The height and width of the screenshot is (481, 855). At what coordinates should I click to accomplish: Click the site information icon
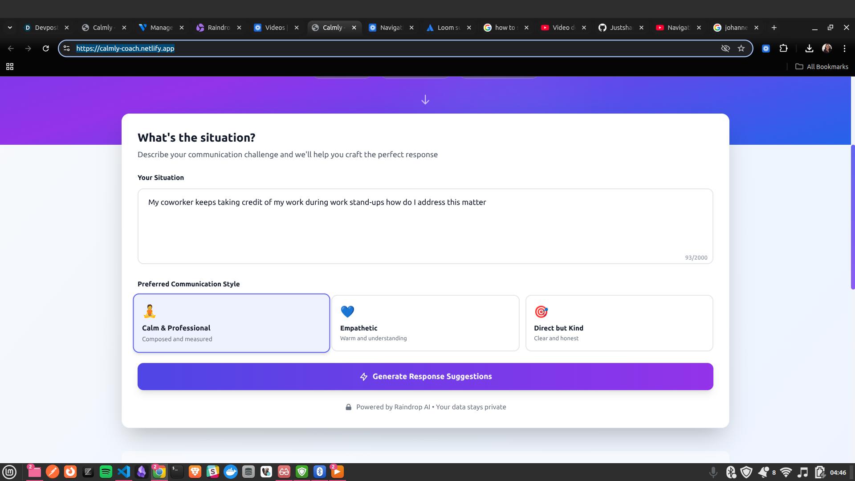tap(67, 49)
